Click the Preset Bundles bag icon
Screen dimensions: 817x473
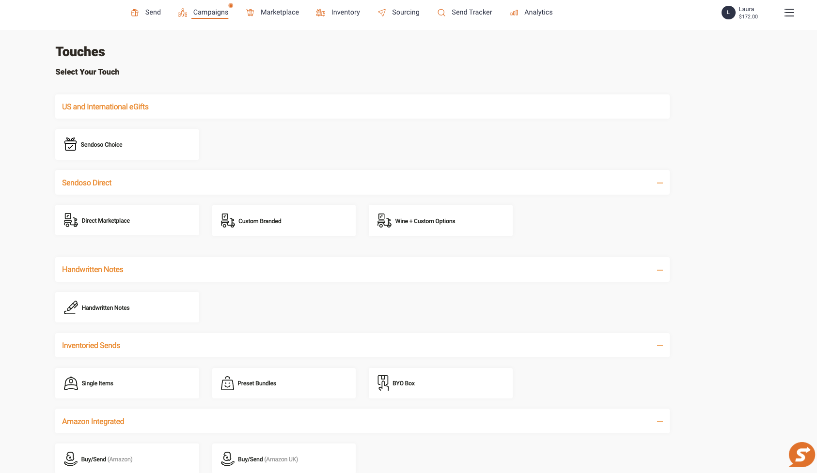[x=227, y=383]
